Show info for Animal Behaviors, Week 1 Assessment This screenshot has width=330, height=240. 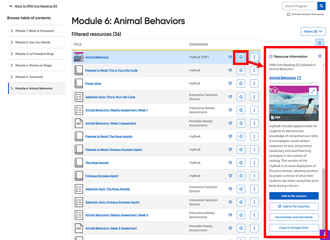pos(241,123)
